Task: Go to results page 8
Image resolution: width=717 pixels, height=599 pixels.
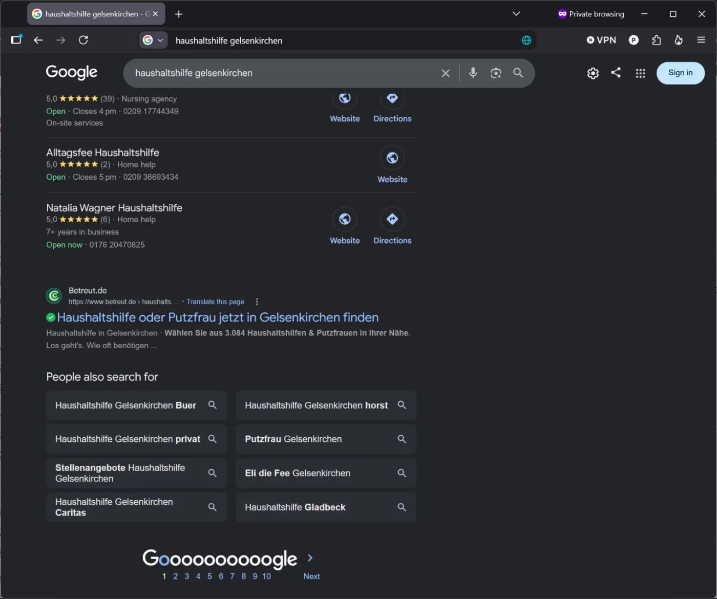Action: 243,576
